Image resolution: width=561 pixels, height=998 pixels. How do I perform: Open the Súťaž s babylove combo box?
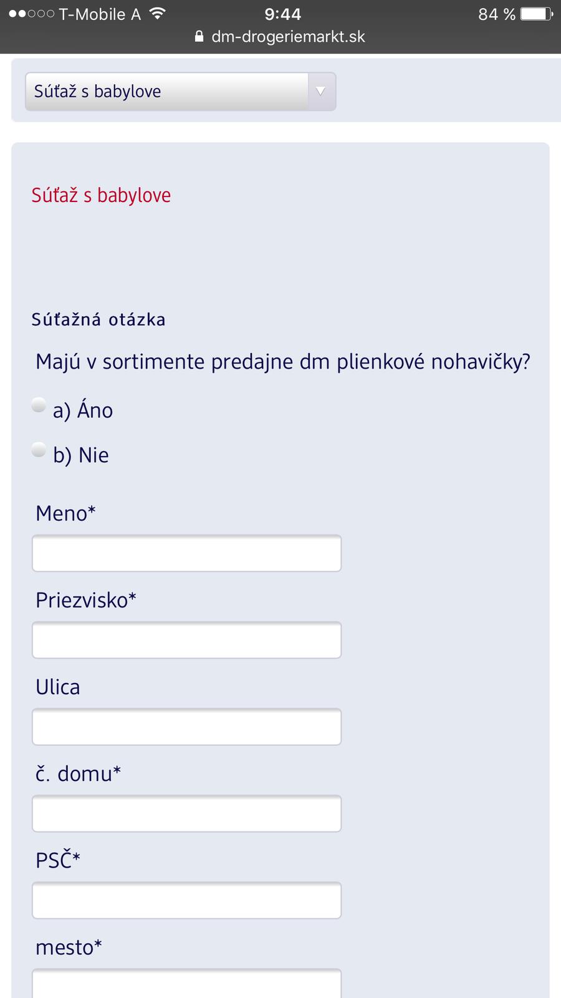point(168,92)
